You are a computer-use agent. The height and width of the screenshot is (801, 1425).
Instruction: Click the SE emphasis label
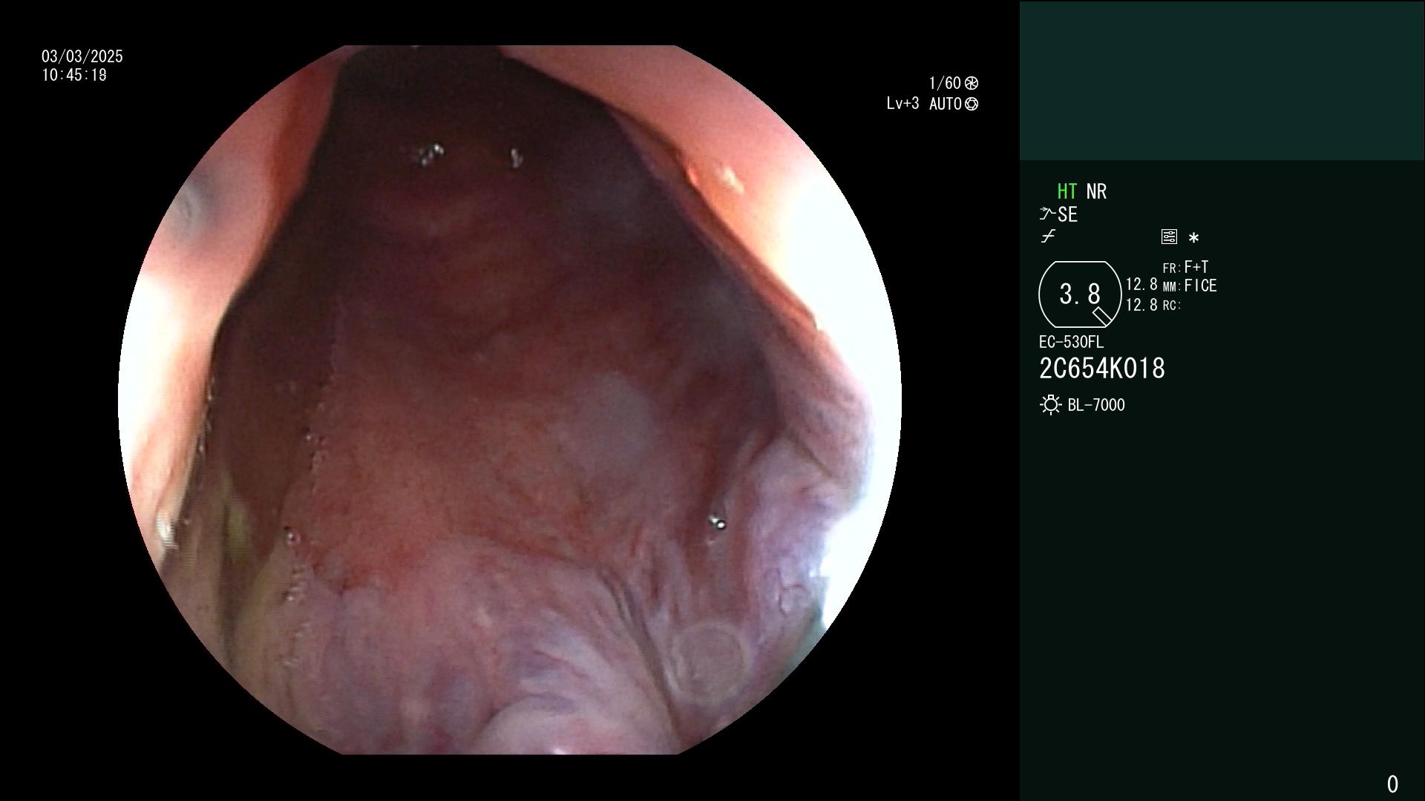pos(1067,214)
